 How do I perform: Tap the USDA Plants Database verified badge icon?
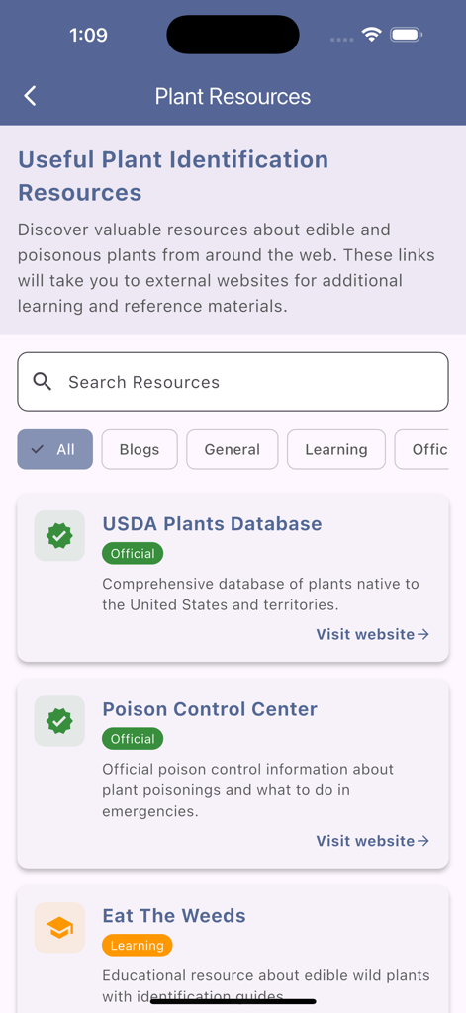[59, 535]
